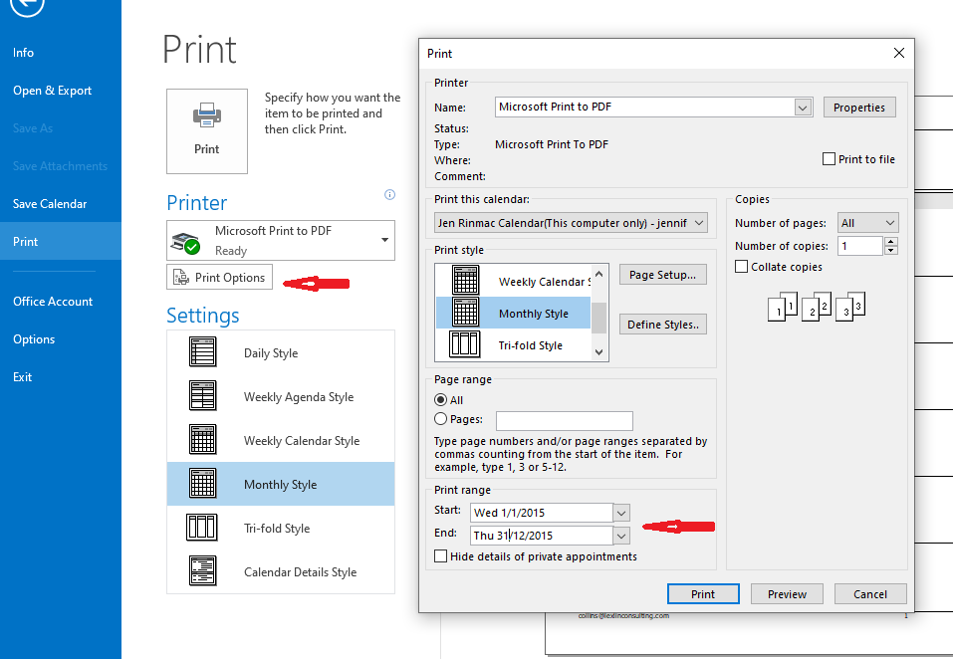The width and height of the screenshot is (953, 659).
Task: Choose Weekly Calendar icon in dialog Print style
Action: [466, 281]
